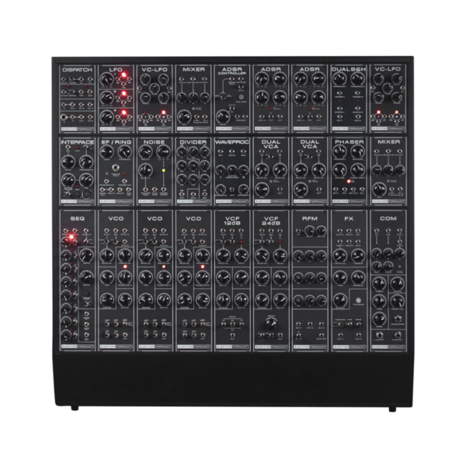Click the Tempo knob on the SEQ module
Screen dimensions: 466x466
click(86, 255)
